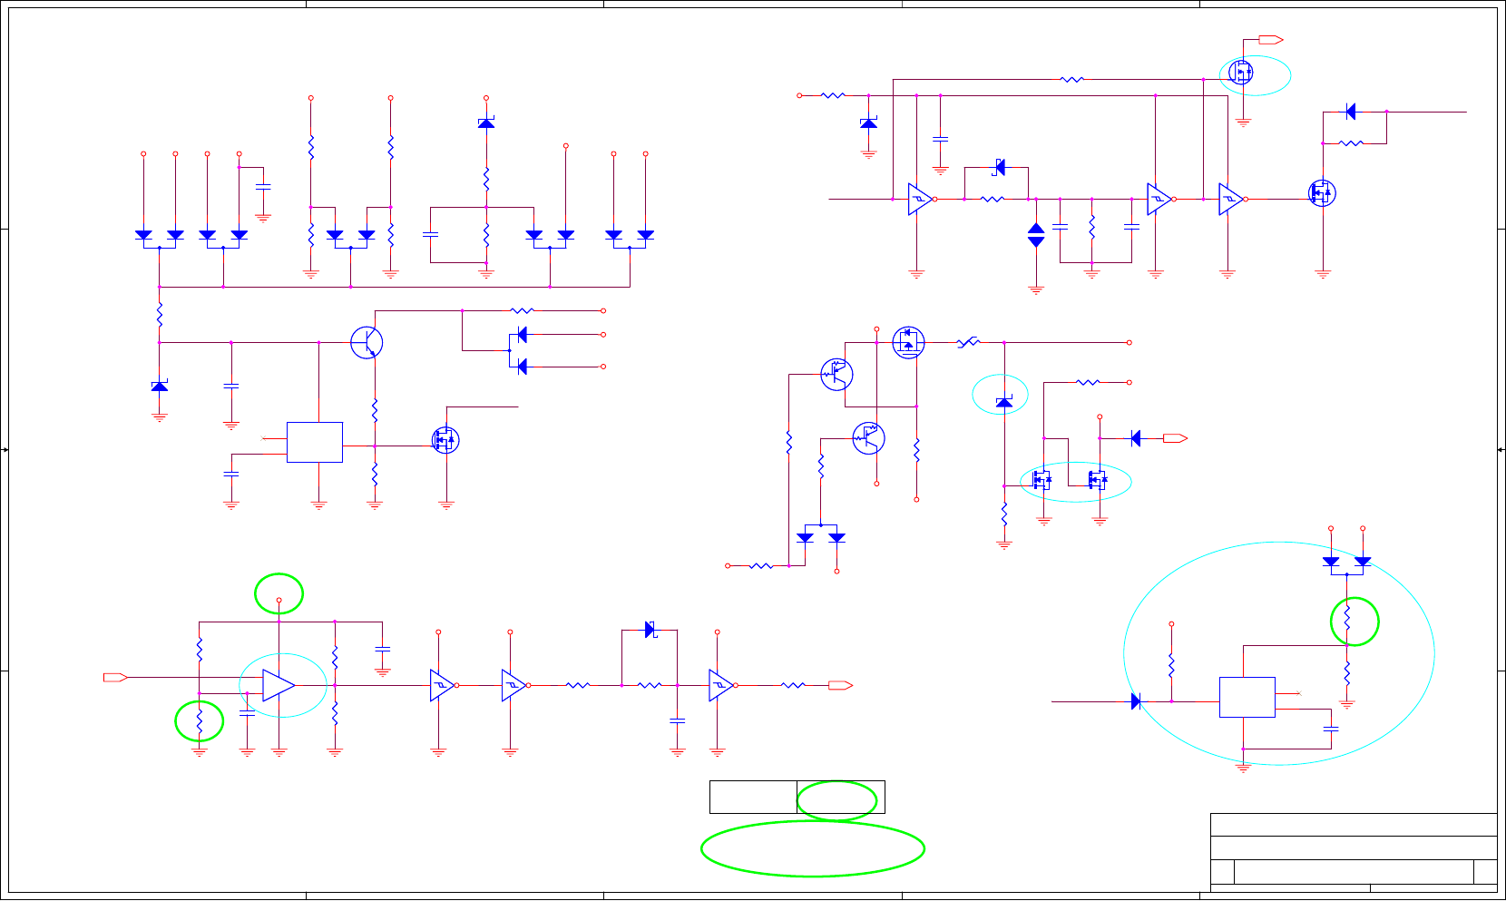
Task: Select the MOSFET containing two internal diodes
Action: point(908,342)
